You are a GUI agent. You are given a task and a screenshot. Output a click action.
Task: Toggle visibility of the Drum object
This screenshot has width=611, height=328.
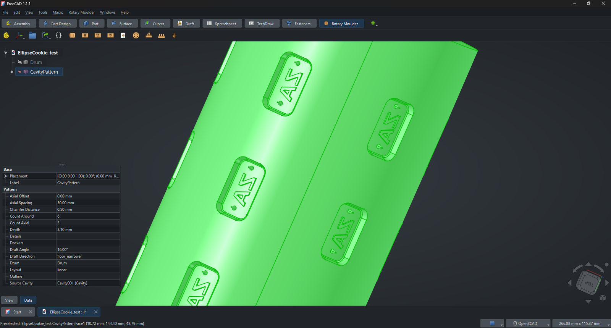tap(19, 62)
